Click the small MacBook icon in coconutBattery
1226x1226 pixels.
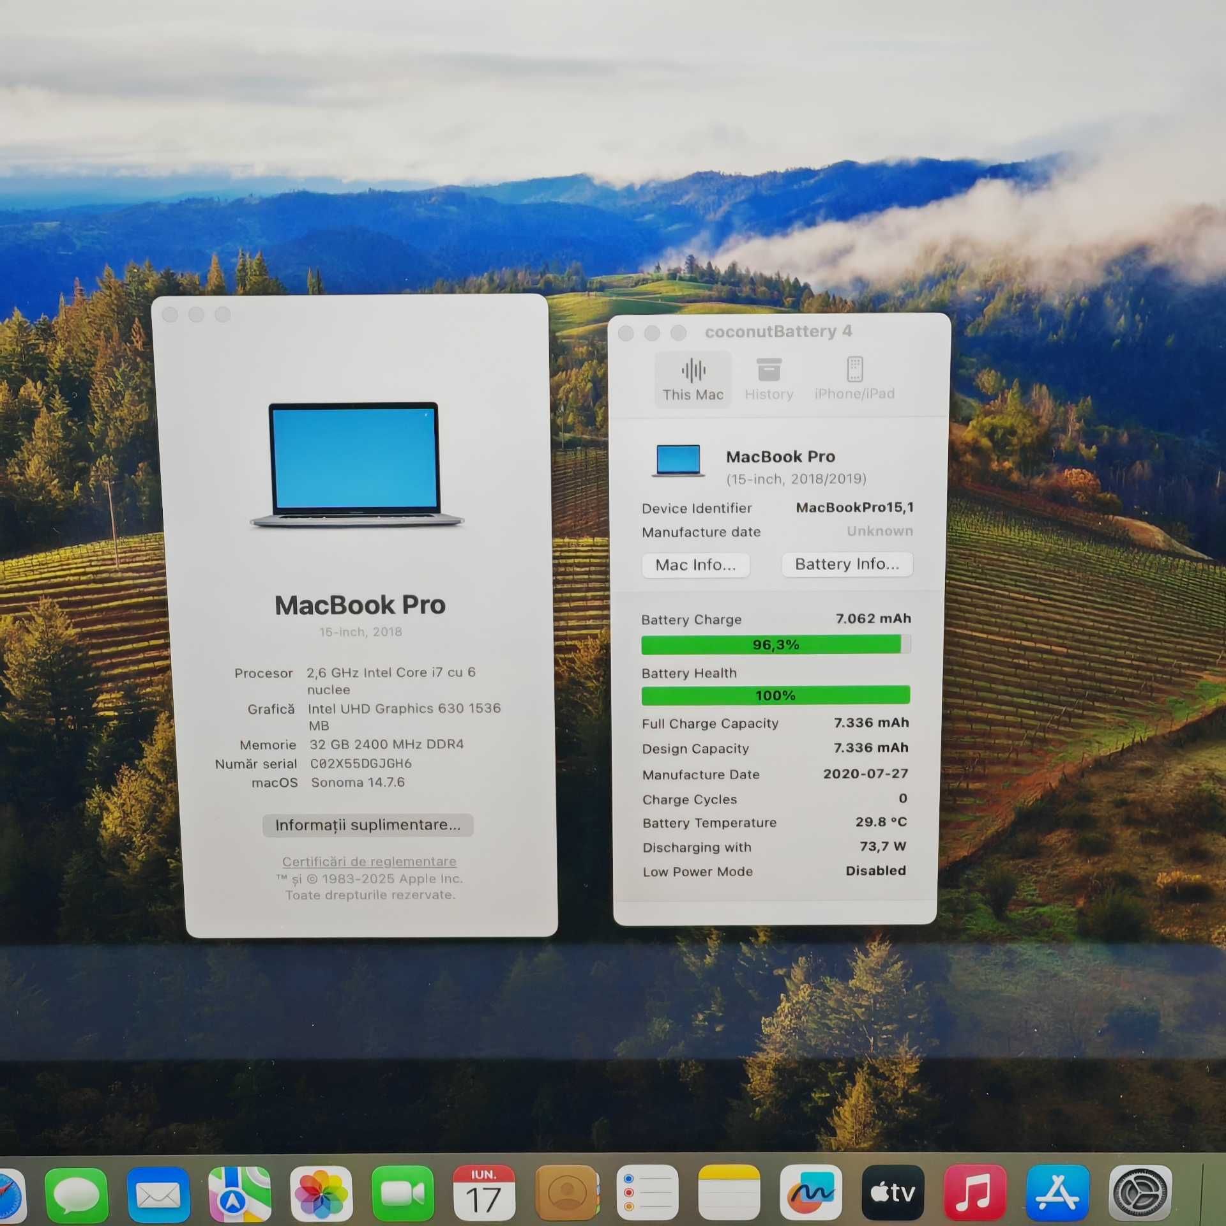678,461
